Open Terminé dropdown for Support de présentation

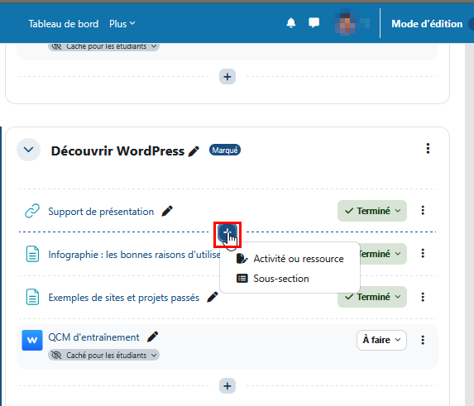tap(371, 211)
